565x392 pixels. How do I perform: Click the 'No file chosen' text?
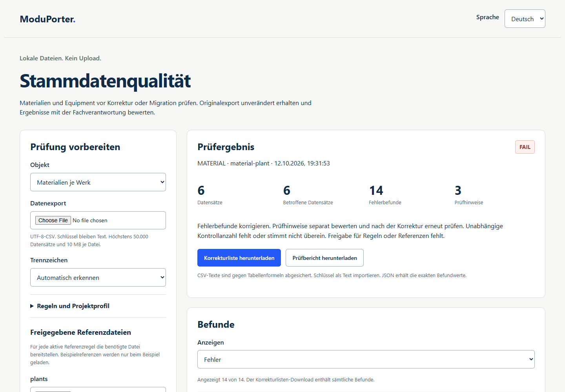(90, 220)
